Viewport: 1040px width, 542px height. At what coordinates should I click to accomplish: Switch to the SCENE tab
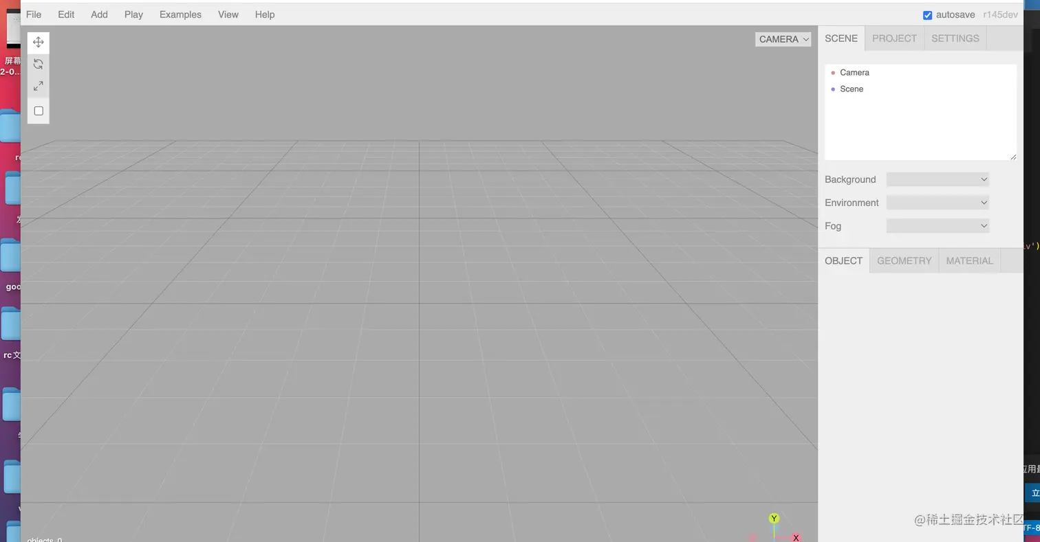(x=841, y=38)
